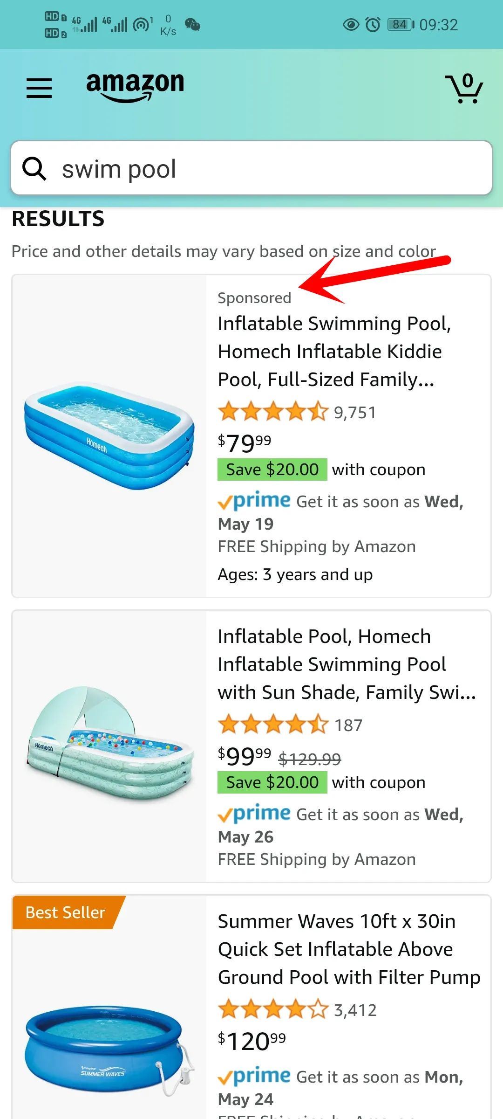The width and height of the screenshot is (503, 1119).
Task: Open the Homech pool with Sun Shade title
Action: 347,664
